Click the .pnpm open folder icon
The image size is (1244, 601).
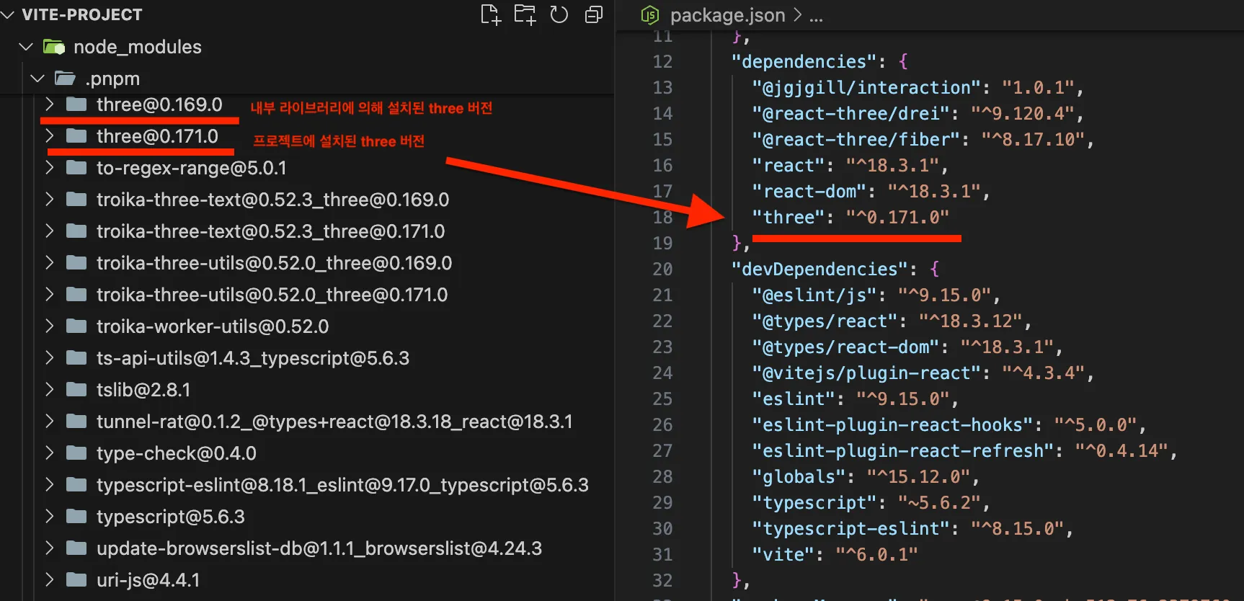click(66, 79)
